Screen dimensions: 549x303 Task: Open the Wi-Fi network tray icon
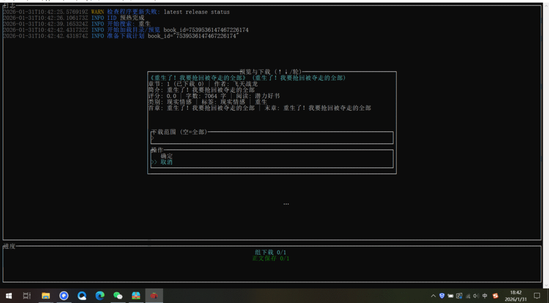[x=468, y=295]
